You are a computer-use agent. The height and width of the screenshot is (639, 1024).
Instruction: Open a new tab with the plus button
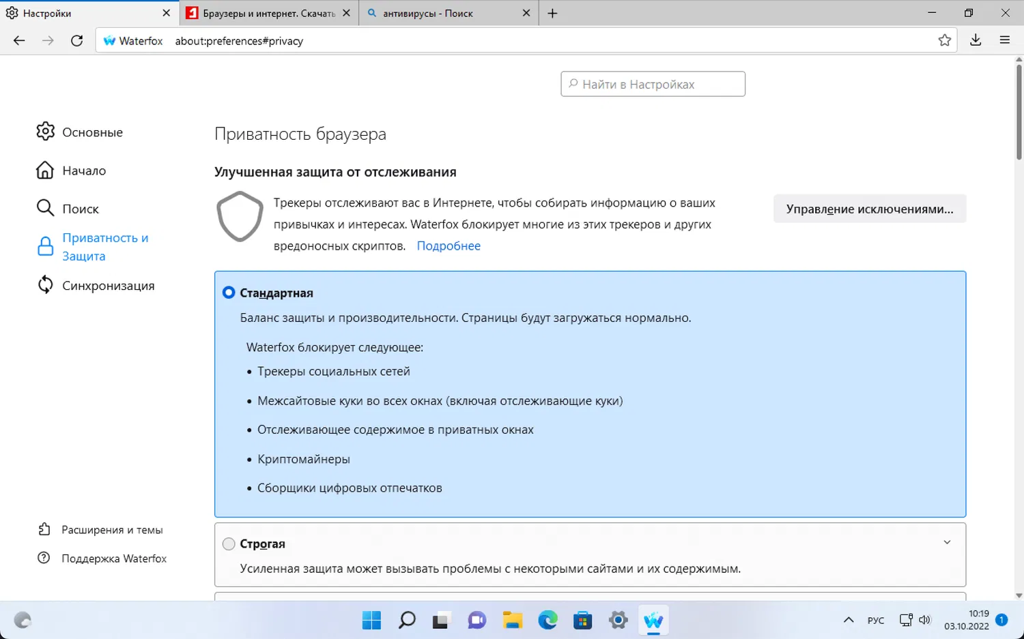point(552,14)
